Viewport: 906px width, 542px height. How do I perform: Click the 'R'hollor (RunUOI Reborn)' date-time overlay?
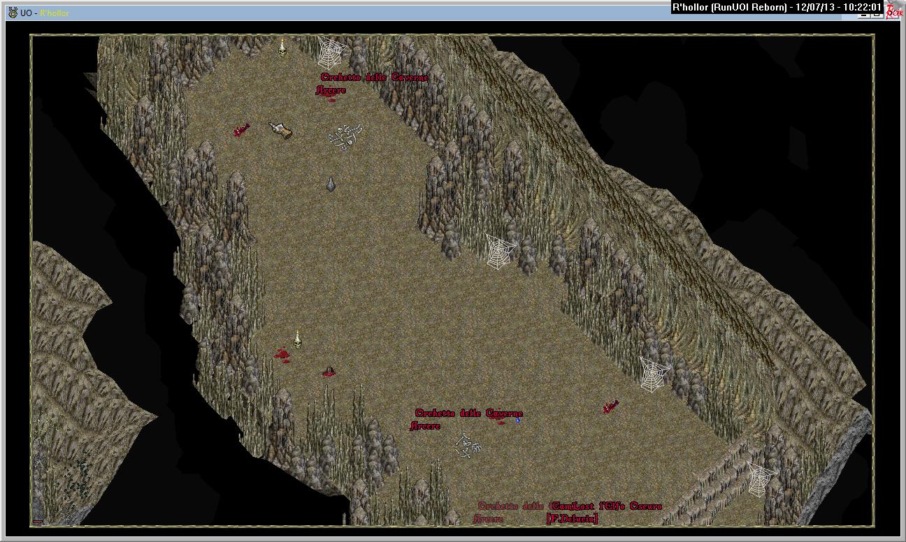[777, 7]
